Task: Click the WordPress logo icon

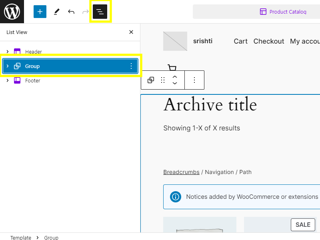Action: tap(12, 12)
